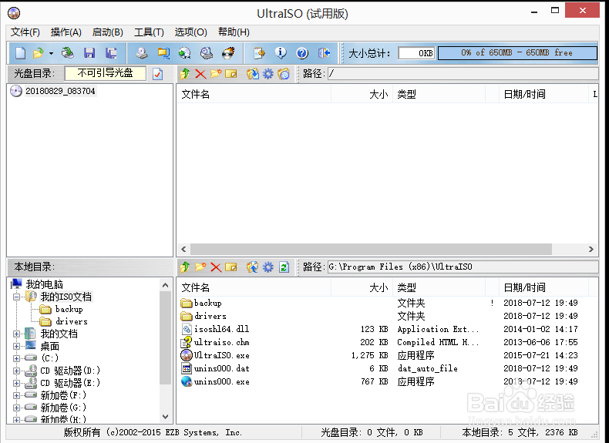Open the 工具(T) menu
This screenshot has width=609, height=443.
tap(149, 32)
